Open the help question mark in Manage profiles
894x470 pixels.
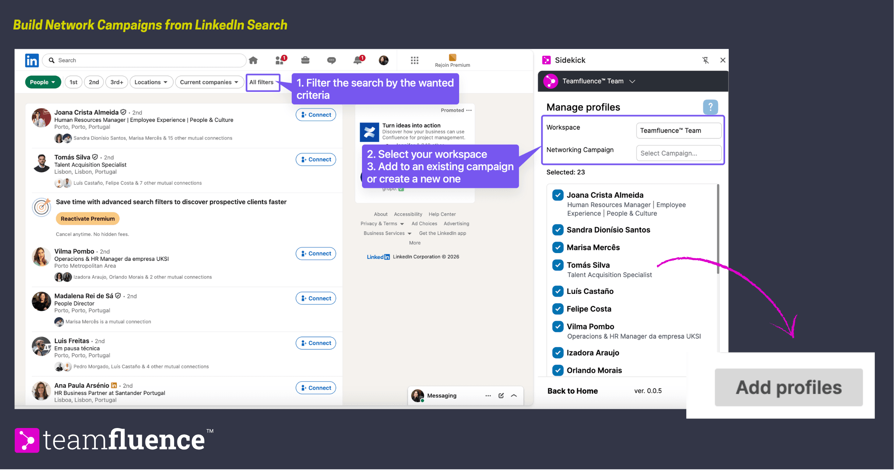pos(710,107)
